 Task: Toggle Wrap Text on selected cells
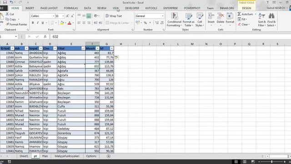point(114,16)
